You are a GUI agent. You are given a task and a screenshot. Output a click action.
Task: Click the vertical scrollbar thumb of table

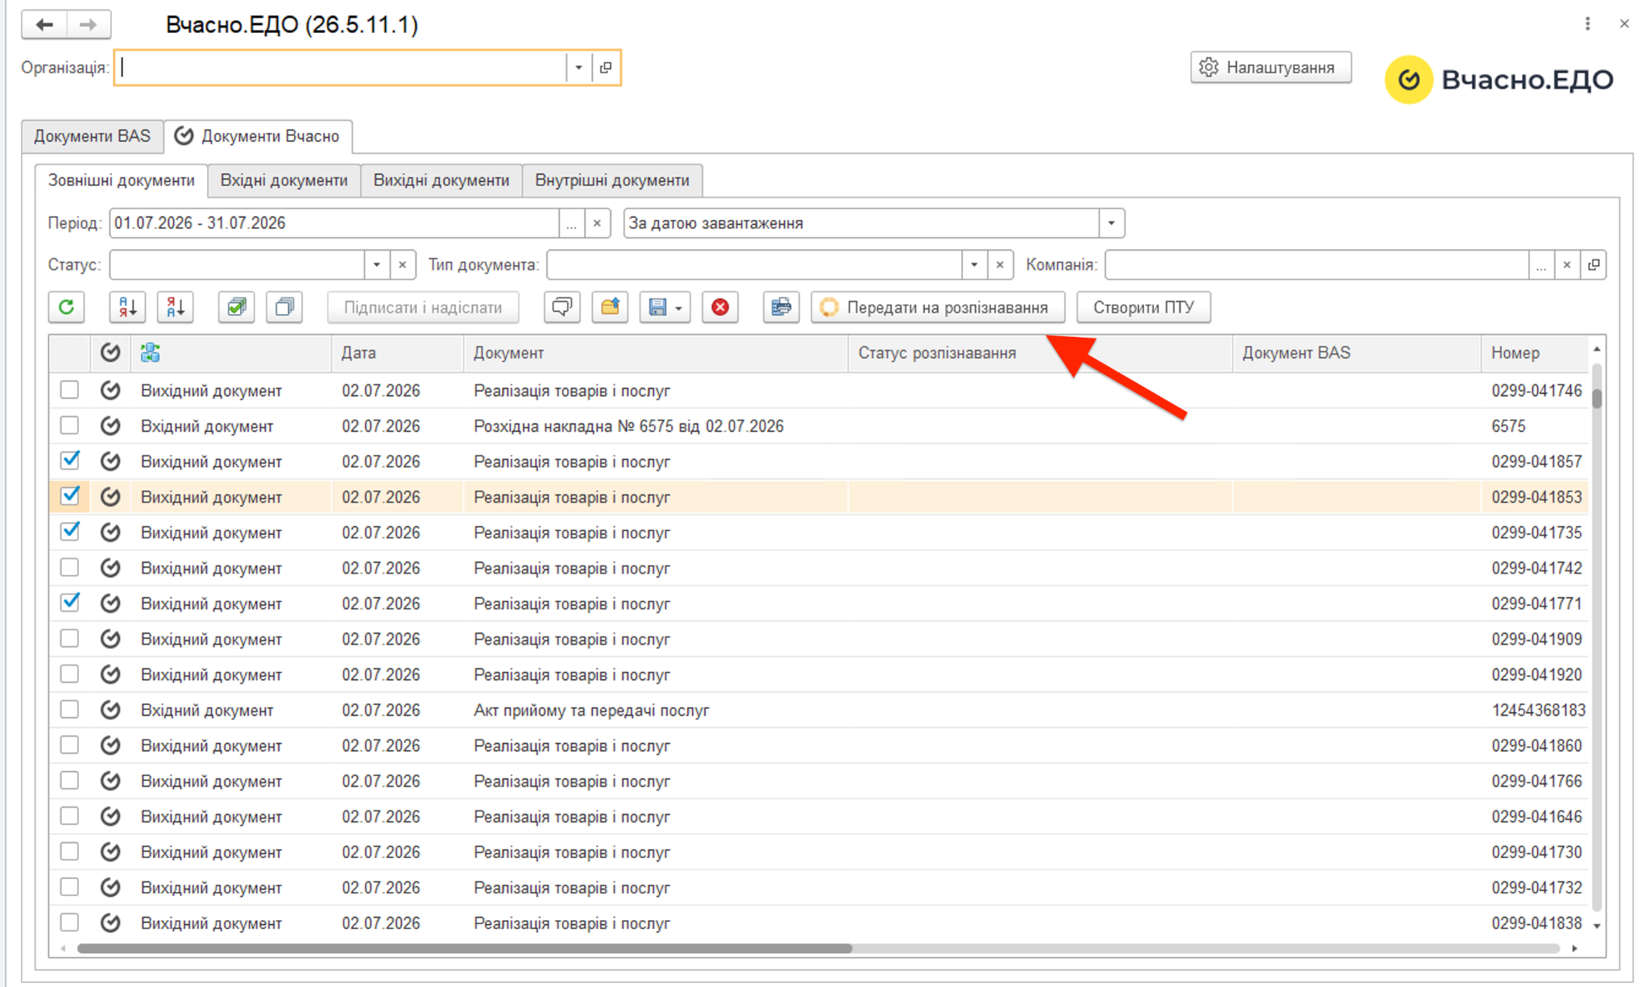1596,397
